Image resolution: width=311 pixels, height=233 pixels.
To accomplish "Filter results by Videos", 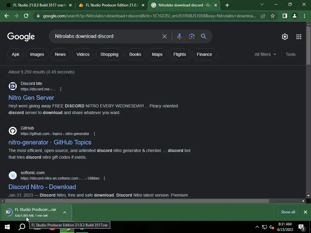I will [83, 54].
